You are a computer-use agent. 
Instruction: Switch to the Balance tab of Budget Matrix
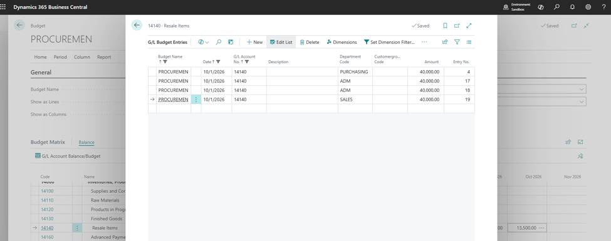pyautogui.click(x=86, y=143)
